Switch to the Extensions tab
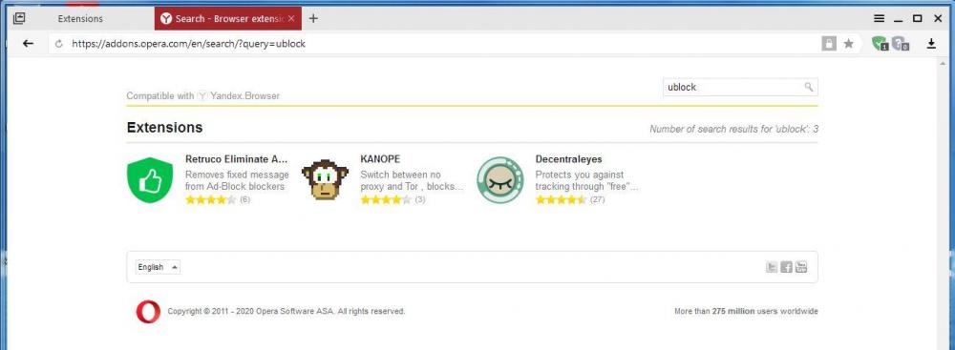 click(x=80, y=19)
